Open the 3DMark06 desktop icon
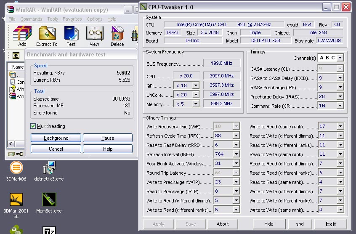The image size is (356, 234). [16, 168]
